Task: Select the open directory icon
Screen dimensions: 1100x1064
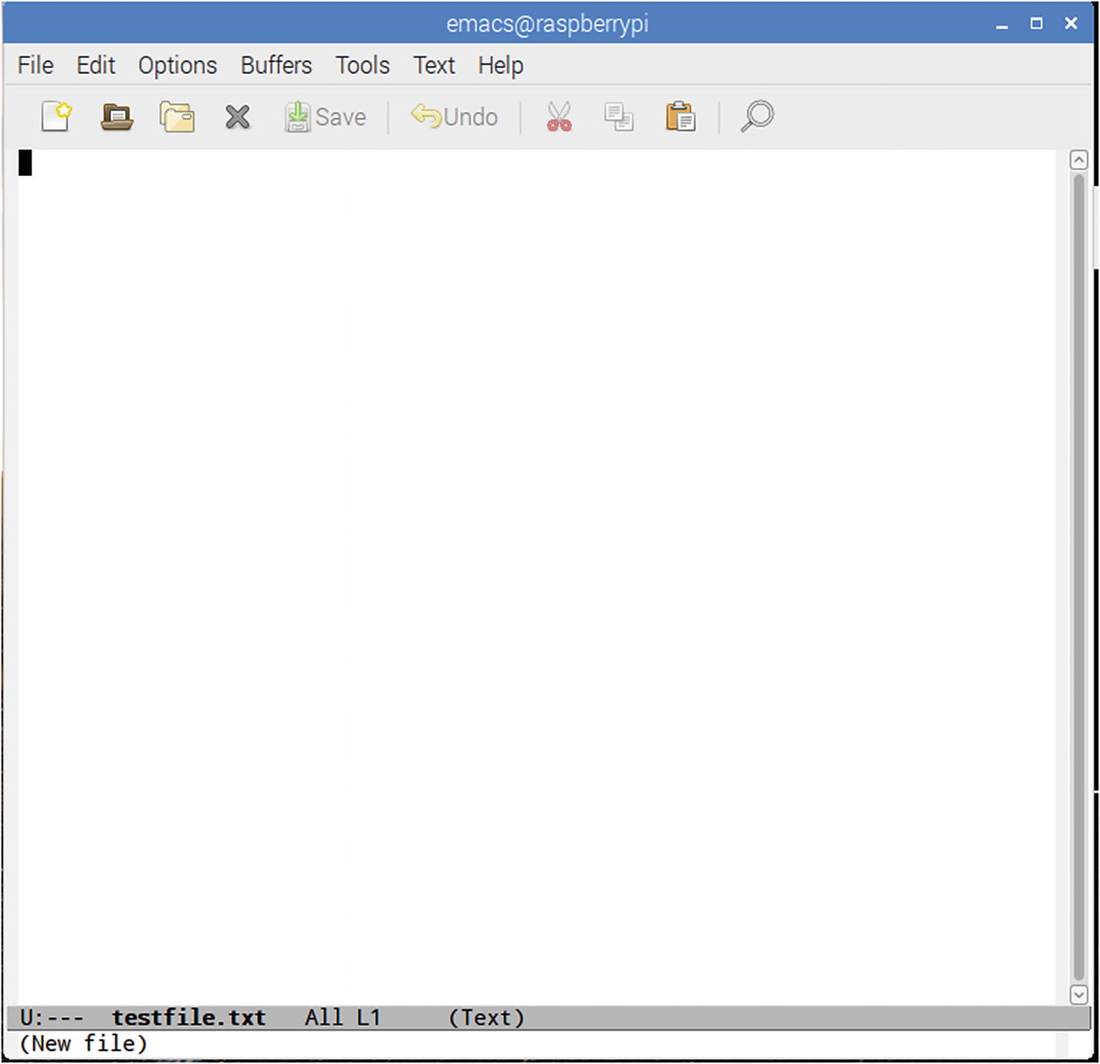Action: pyautogui.click(x=176, y=117)
